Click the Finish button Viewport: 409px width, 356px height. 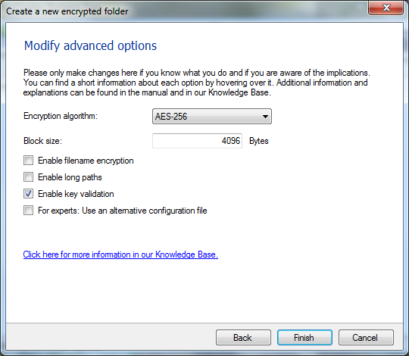[304, 338]
